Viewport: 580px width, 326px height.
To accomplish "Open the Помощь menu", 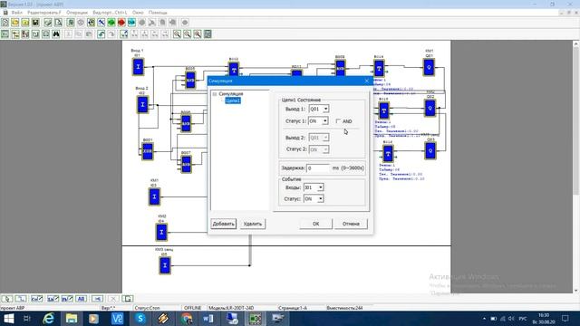I will click(158, 13).
